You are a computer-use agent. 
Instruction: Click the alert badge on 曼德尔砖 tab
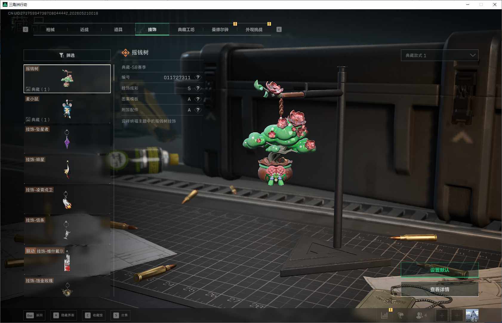tap(235, 24)
